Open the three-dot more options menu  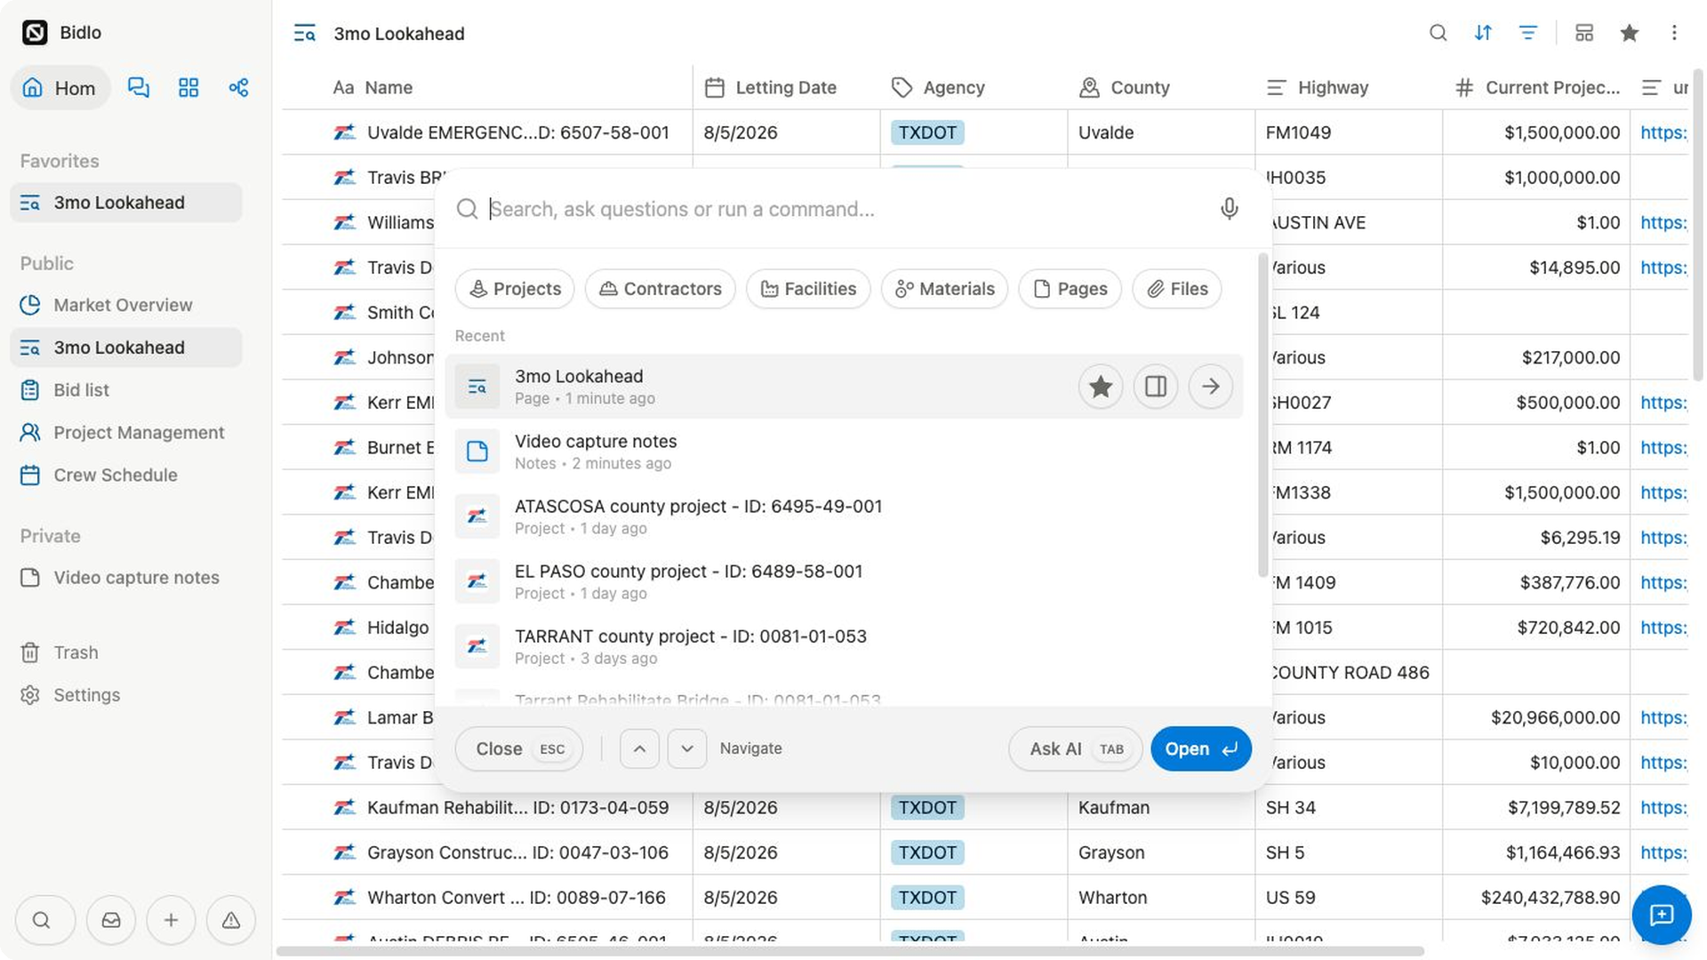click(1674, 33)
